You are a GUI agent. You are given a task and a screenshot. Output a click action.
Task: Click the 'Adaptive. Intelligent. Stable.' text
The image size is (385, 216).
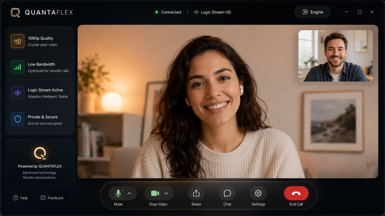pos(48,96)
